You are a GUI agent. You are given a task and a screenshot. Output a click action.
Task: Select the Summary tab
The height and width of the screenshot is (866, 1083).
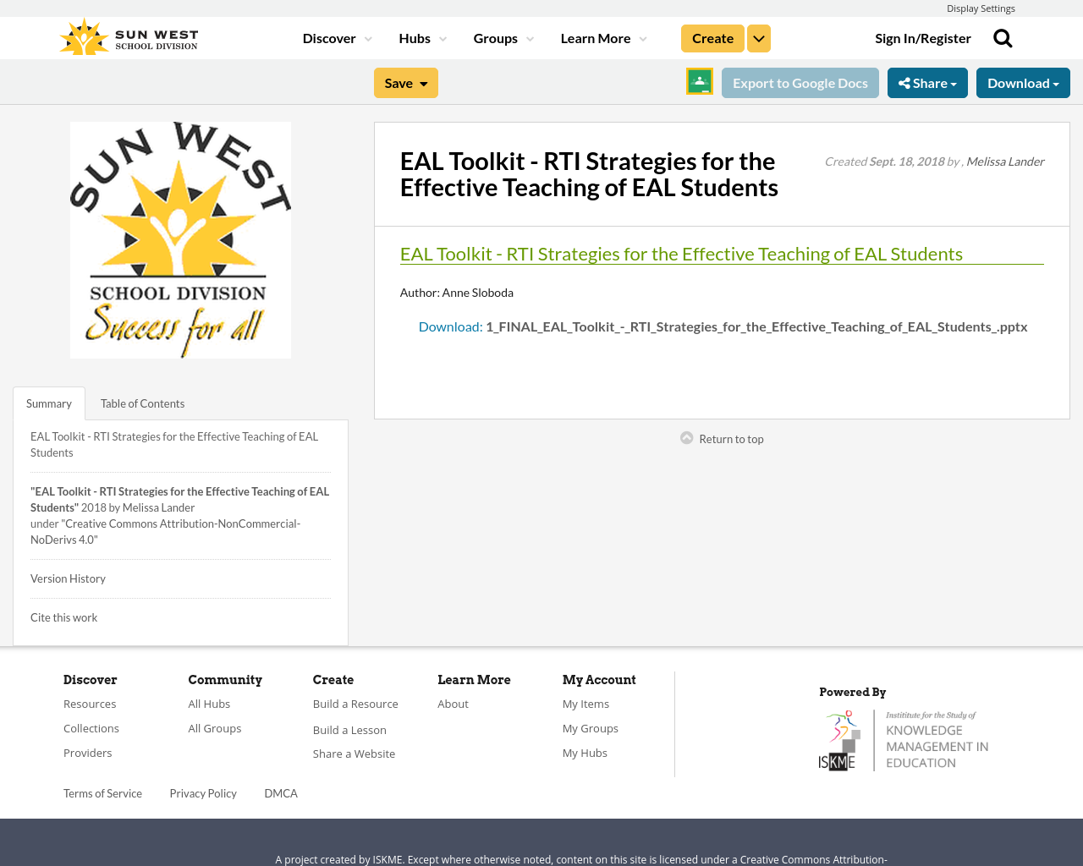pyautogui.click(x=48, y=403)
